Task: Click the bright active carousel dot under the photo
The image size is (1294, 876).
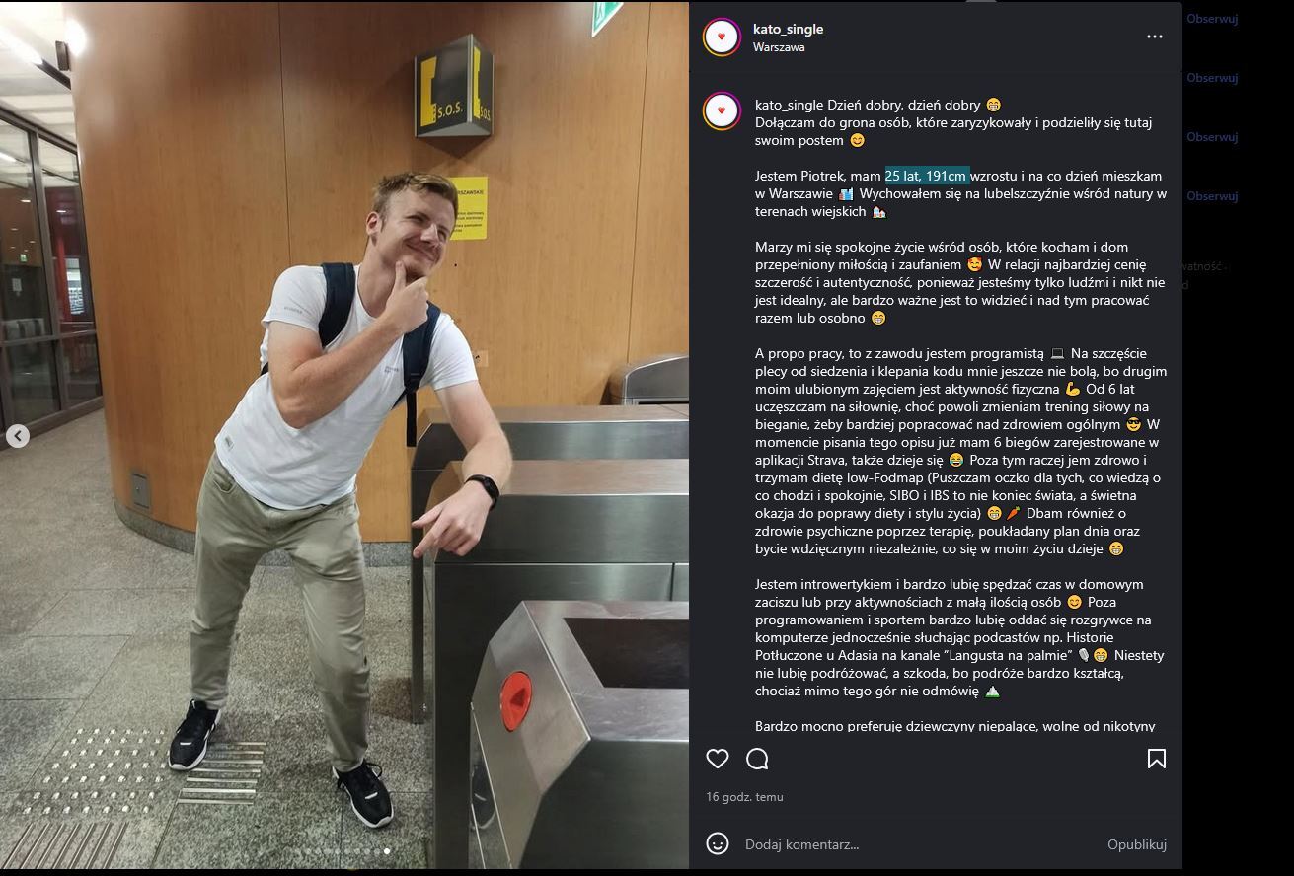Action: (387, 850)
